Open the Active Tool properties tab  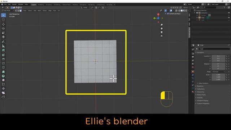click(193, 49)
